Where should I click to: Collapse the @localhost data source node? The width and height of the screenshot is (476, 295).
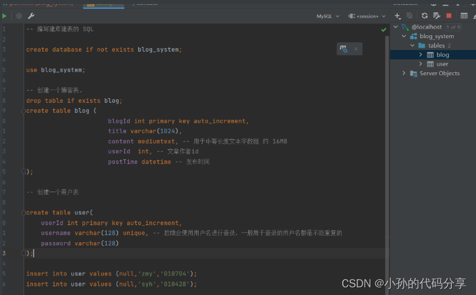395,27
